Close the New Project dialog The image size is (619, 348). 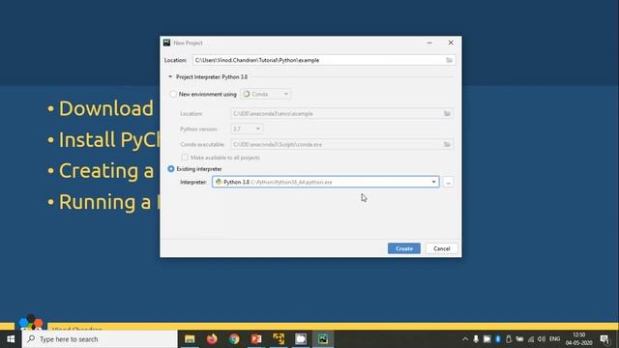pos(451,43)
